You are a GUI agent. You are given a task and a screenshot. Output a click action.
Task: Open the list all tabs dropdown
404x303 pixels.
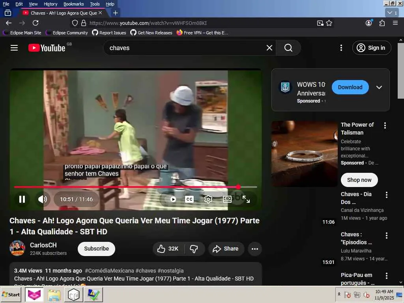click(392, 13)
